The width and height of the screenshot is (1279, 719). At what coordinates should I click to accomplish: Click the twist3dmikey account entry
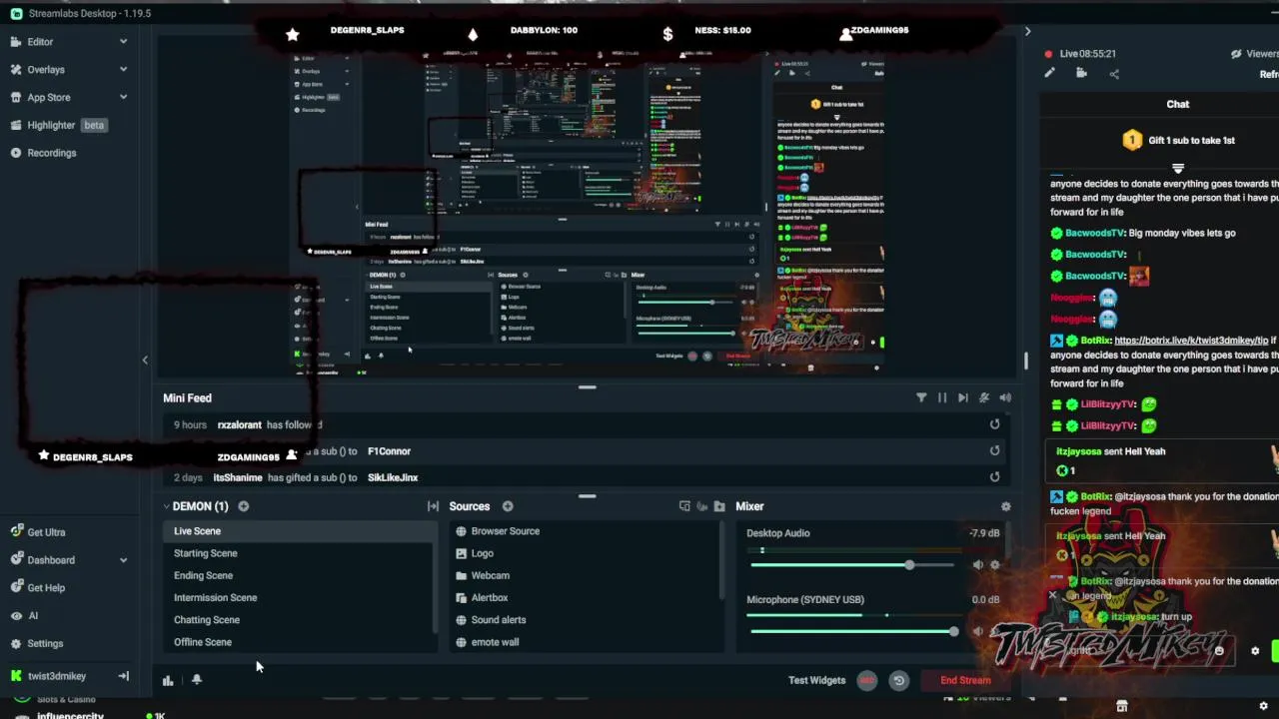[x=56, y=676]
